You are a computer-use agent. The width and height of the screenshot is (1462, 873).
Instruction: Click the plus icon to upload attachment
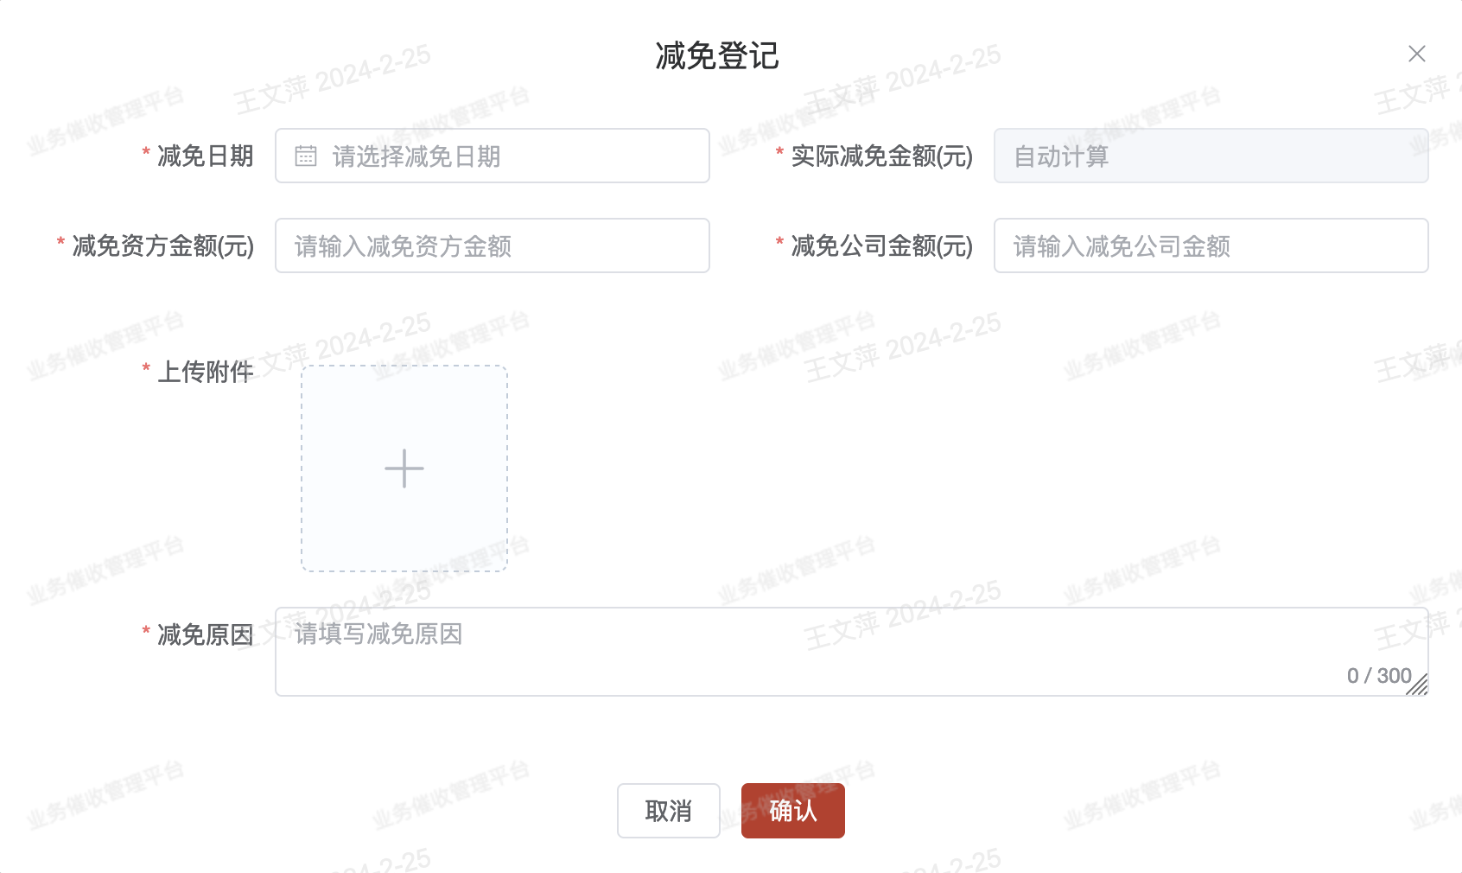tap(404, 468)
